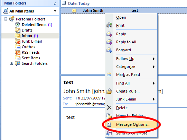Click the Drafts folder icon
Viewport: 187px width, 140px height.
tap(18, 30)
